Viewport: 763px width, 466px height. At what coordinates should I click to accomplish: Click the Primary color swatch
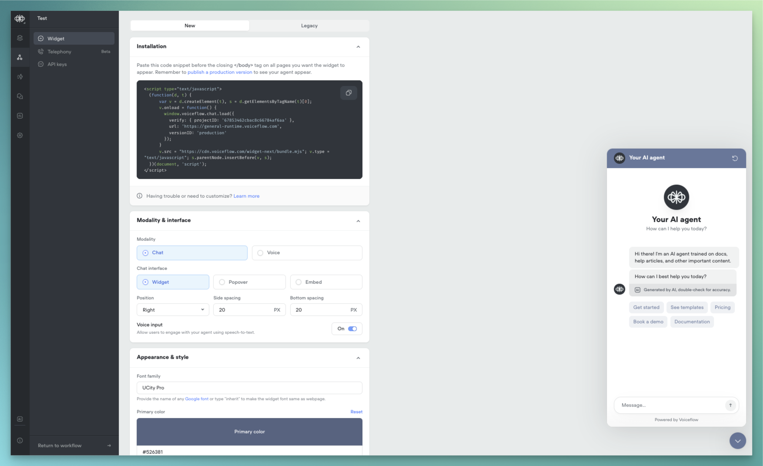click(x=249, y=432)
